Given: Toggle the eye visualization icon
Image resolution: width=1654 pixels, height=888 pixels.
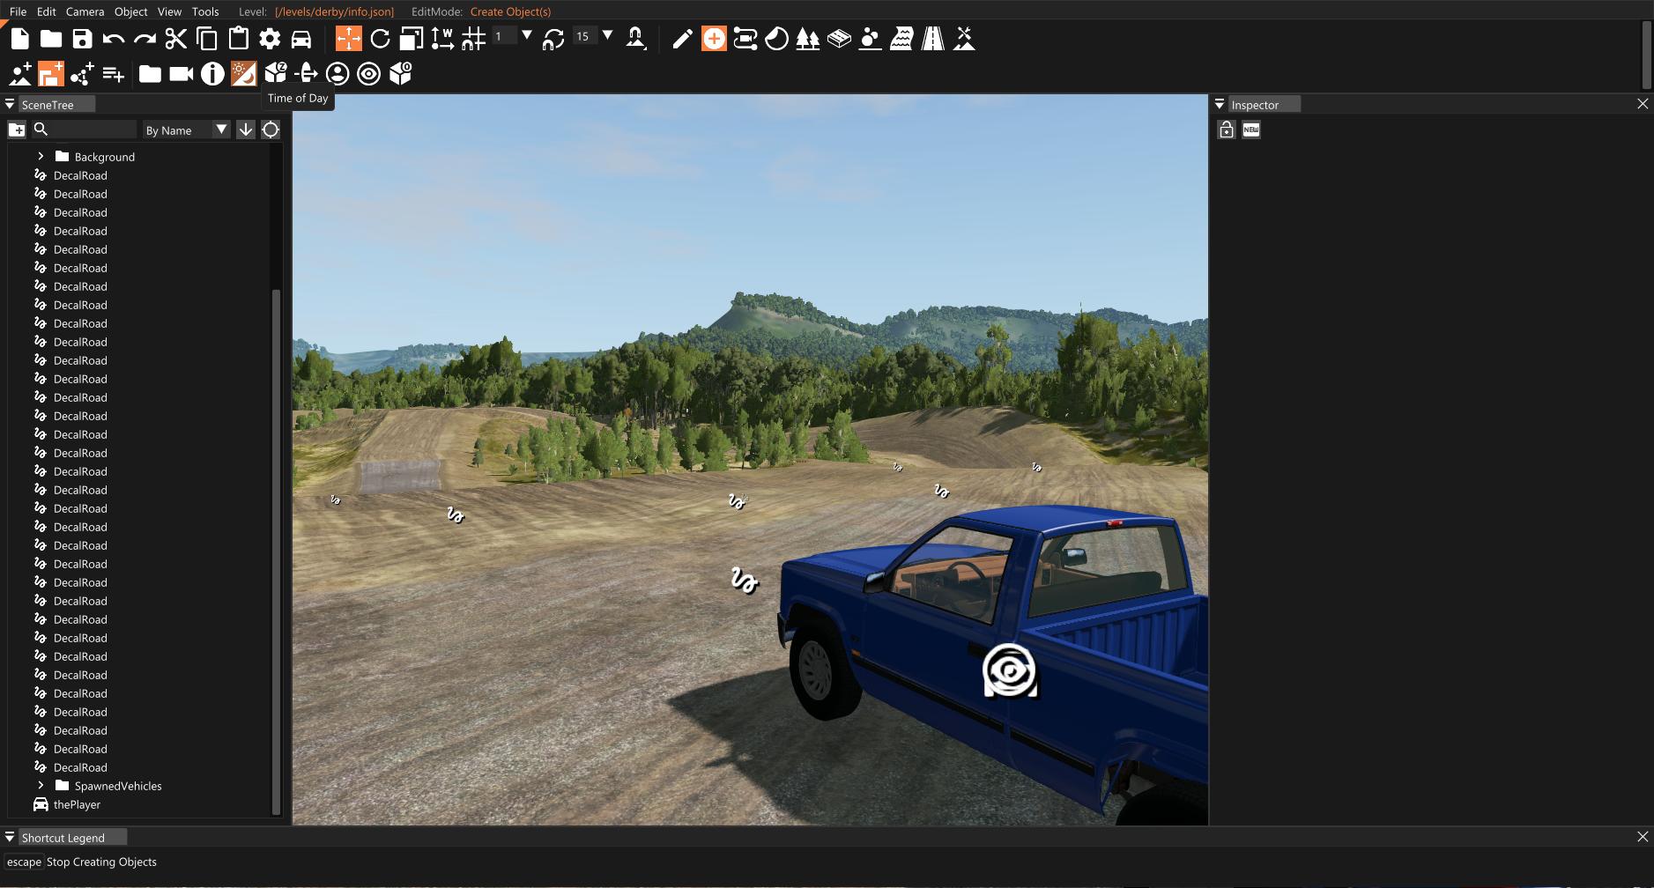Looking at the screenshot, I should click(x=369, y=74).
